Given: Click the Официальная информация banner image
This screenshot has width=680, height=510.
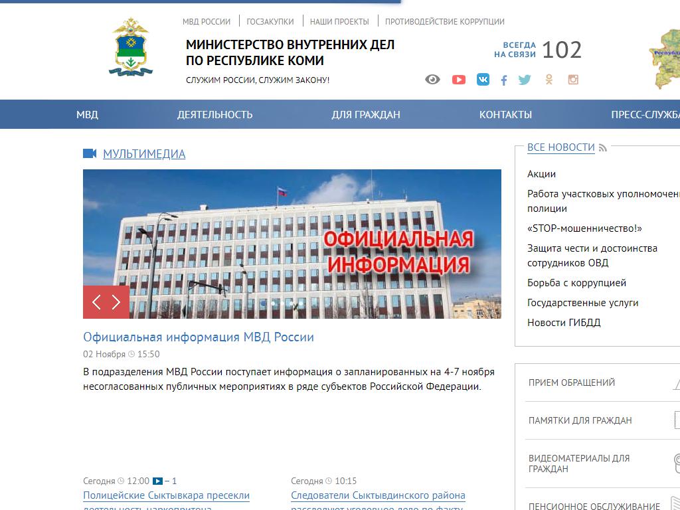Looking at the screenshot, I should click(292, 244).
